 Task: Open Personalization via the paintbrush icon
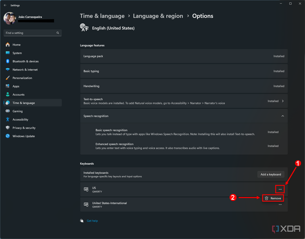coord(8,78)
